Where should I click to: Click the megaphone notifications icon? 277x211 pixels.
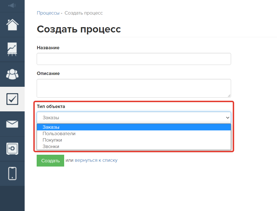pyautogui.click(x=12, y=6)
